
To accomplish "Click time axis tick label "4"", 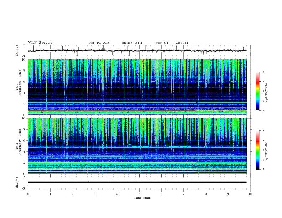I will click(x=117, y=194).
